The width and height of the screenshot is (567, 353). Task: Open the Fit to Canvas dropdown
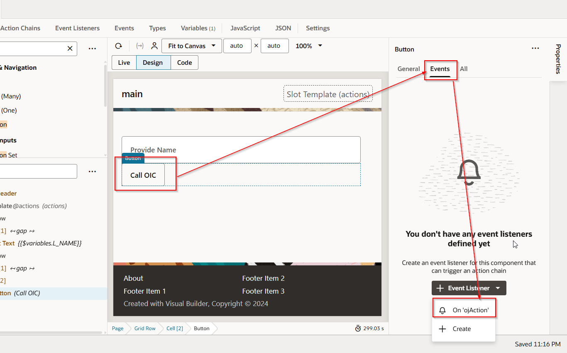tap(191, 46)
